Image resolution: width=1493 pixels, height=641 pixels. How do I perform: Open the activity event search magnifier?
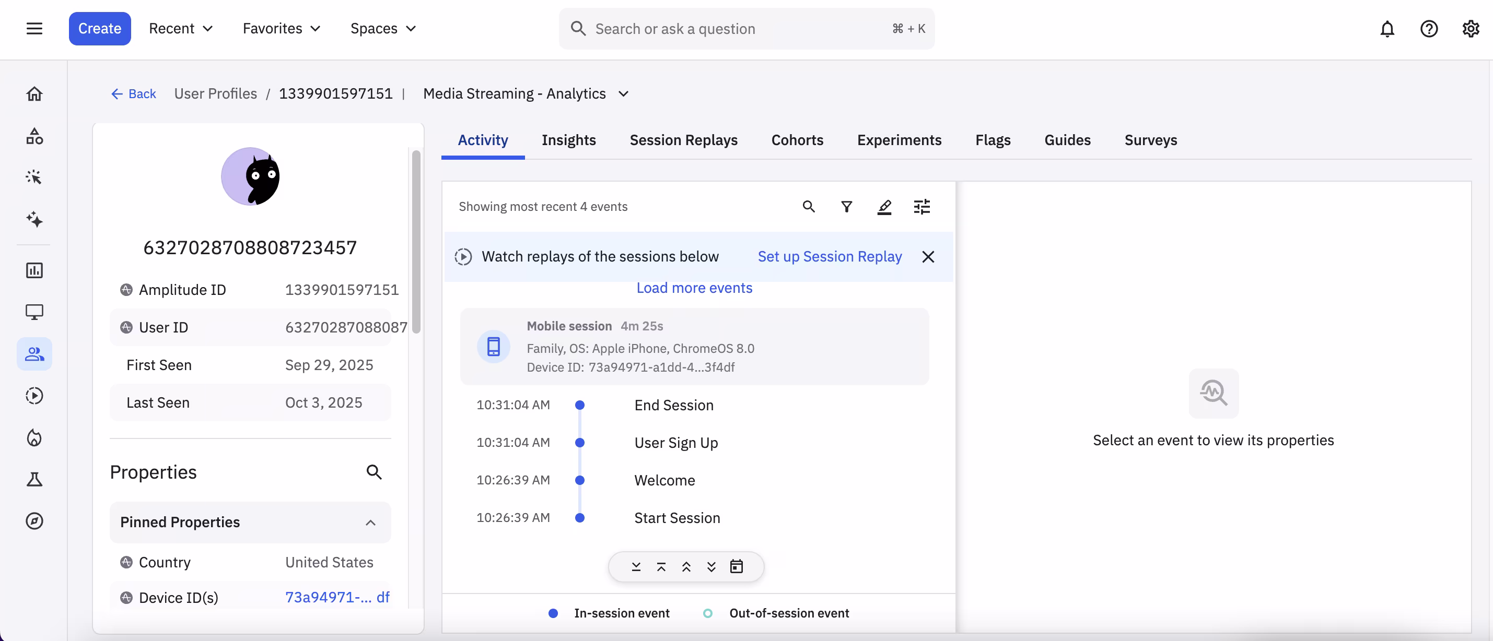click(809, 207)
